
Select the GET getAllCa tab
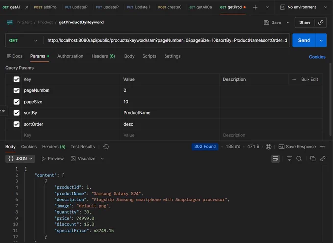tap(200, 7)
